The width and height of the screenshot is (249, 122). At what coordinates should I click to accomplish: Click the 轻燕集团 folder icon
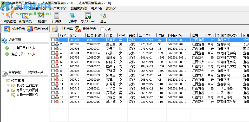click(x=8, y=81)
